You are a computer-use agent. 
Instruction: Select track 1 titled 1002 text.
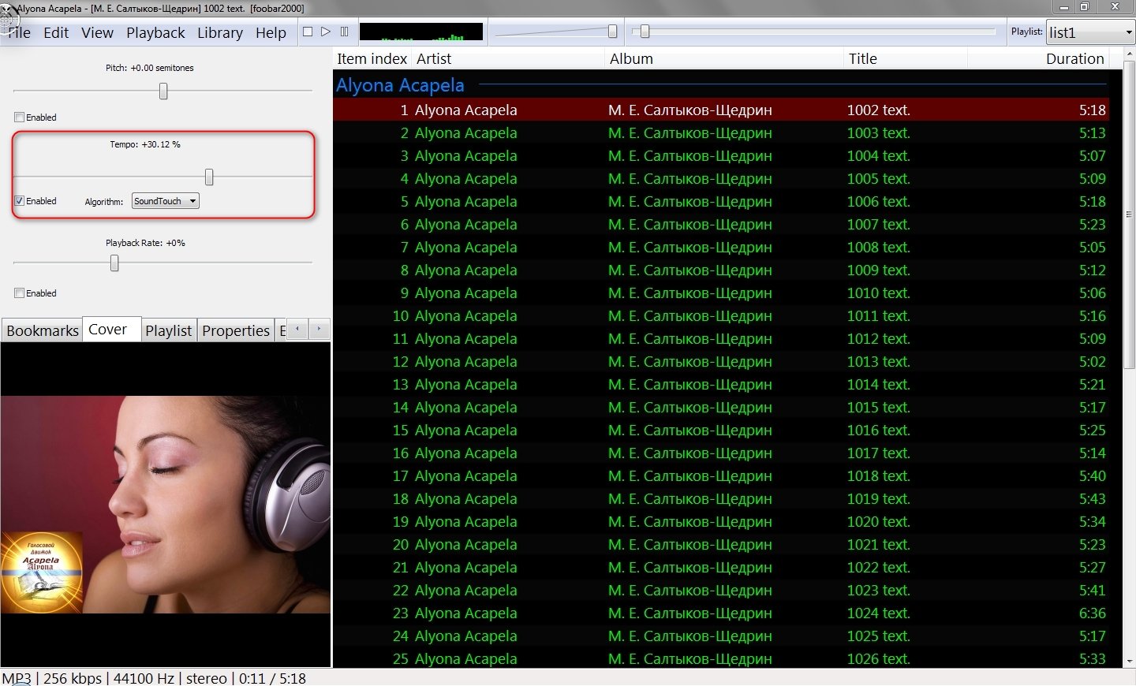pos(721,110)
